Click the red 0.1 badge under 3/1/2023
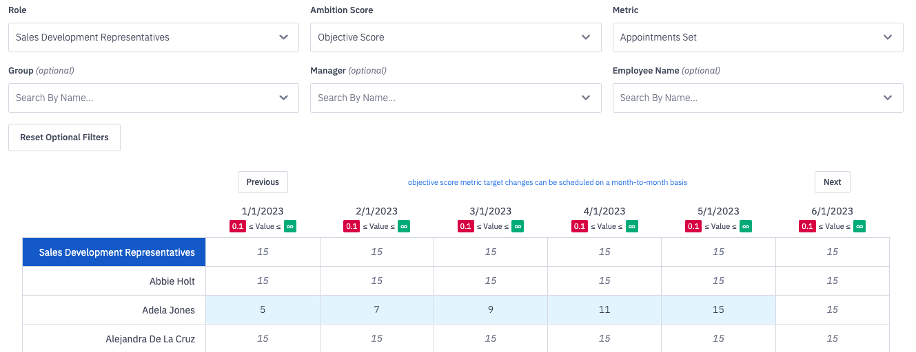The height and width of the screenshot is (352, 916). pos(465,226)
